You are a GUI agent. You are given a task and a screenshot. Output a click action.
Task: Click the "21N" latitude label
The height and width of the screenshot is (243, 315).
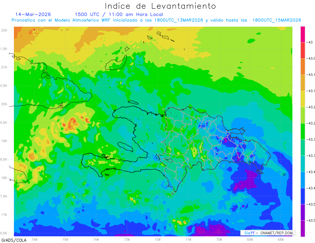(x=4, y=67)
